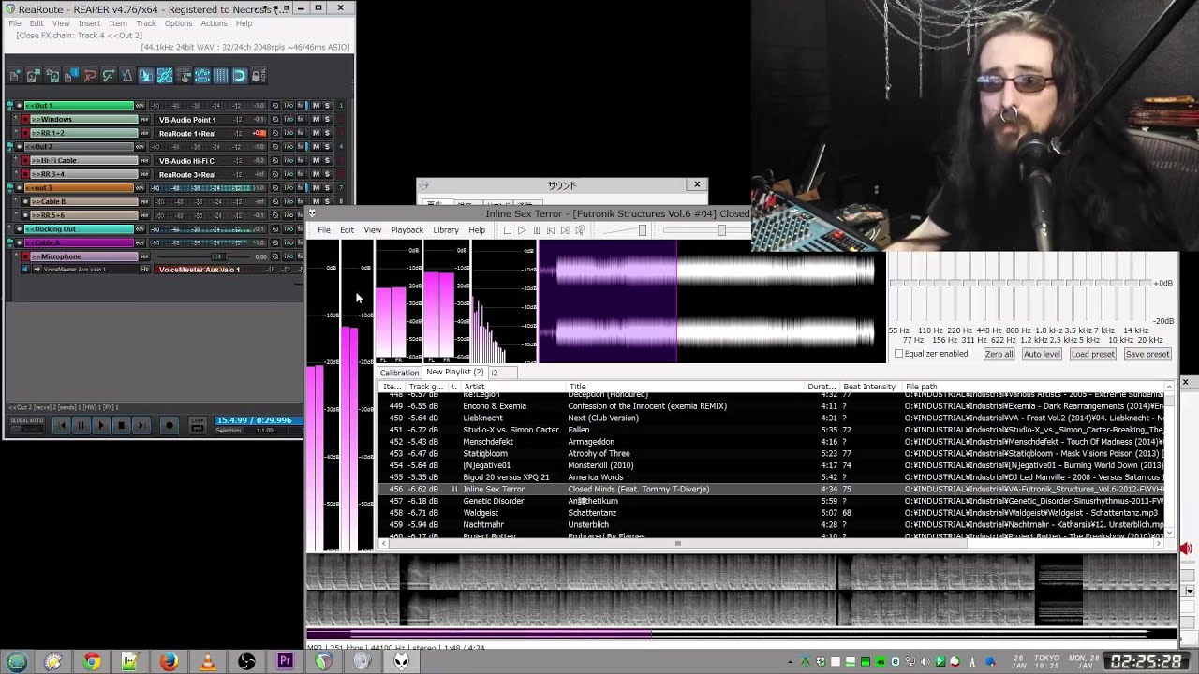Invert phase on >>RR 3+4 track
The width and height of the screenshot is (1199, 674).
coord(274,174)
